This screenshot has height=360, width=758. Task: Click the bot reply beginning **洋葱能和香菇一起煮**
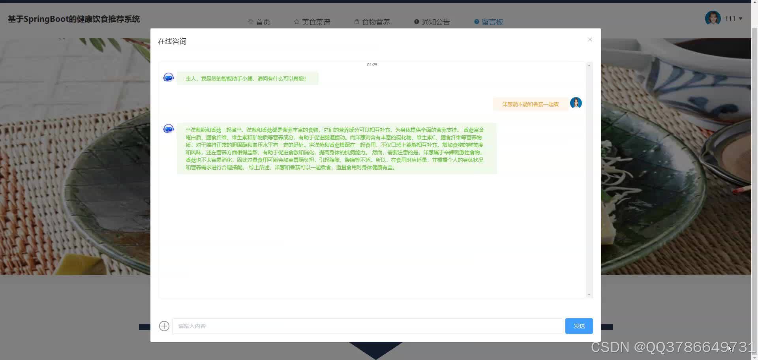337,148
